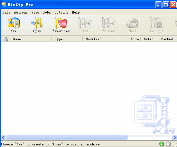Click the green status light
This screenshot has height=147, width=177.
pos(162,144)
